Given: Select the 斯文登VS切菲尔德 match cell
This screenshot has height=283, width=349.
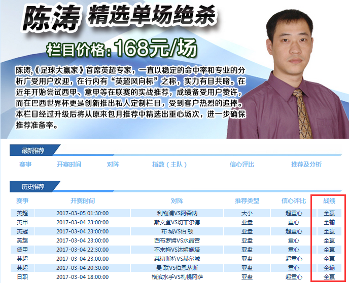Looking at the screenshot, I should click(177, 222).
